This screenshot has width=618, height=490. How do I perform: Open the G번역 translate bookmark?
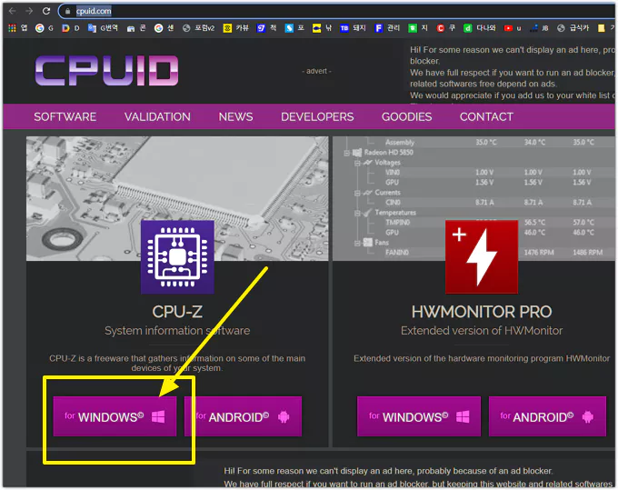(x=103, y=28)
